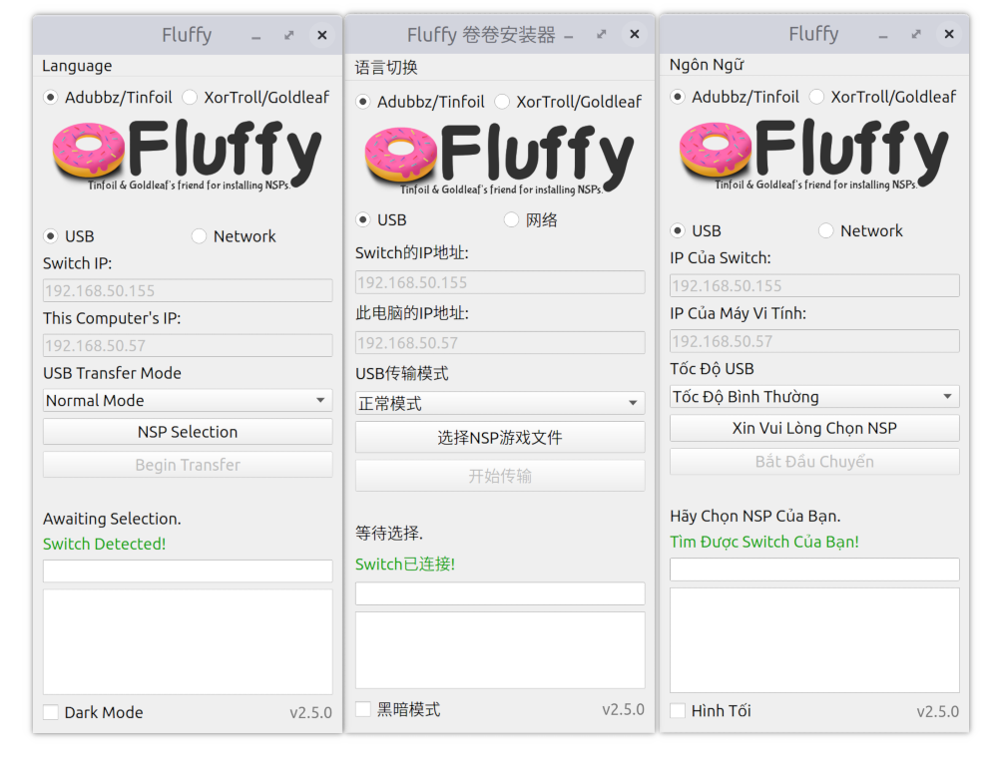
Task: Click the Hãy Chọn NSP Của Bạn. text
Action: click(x=755, y=516)
